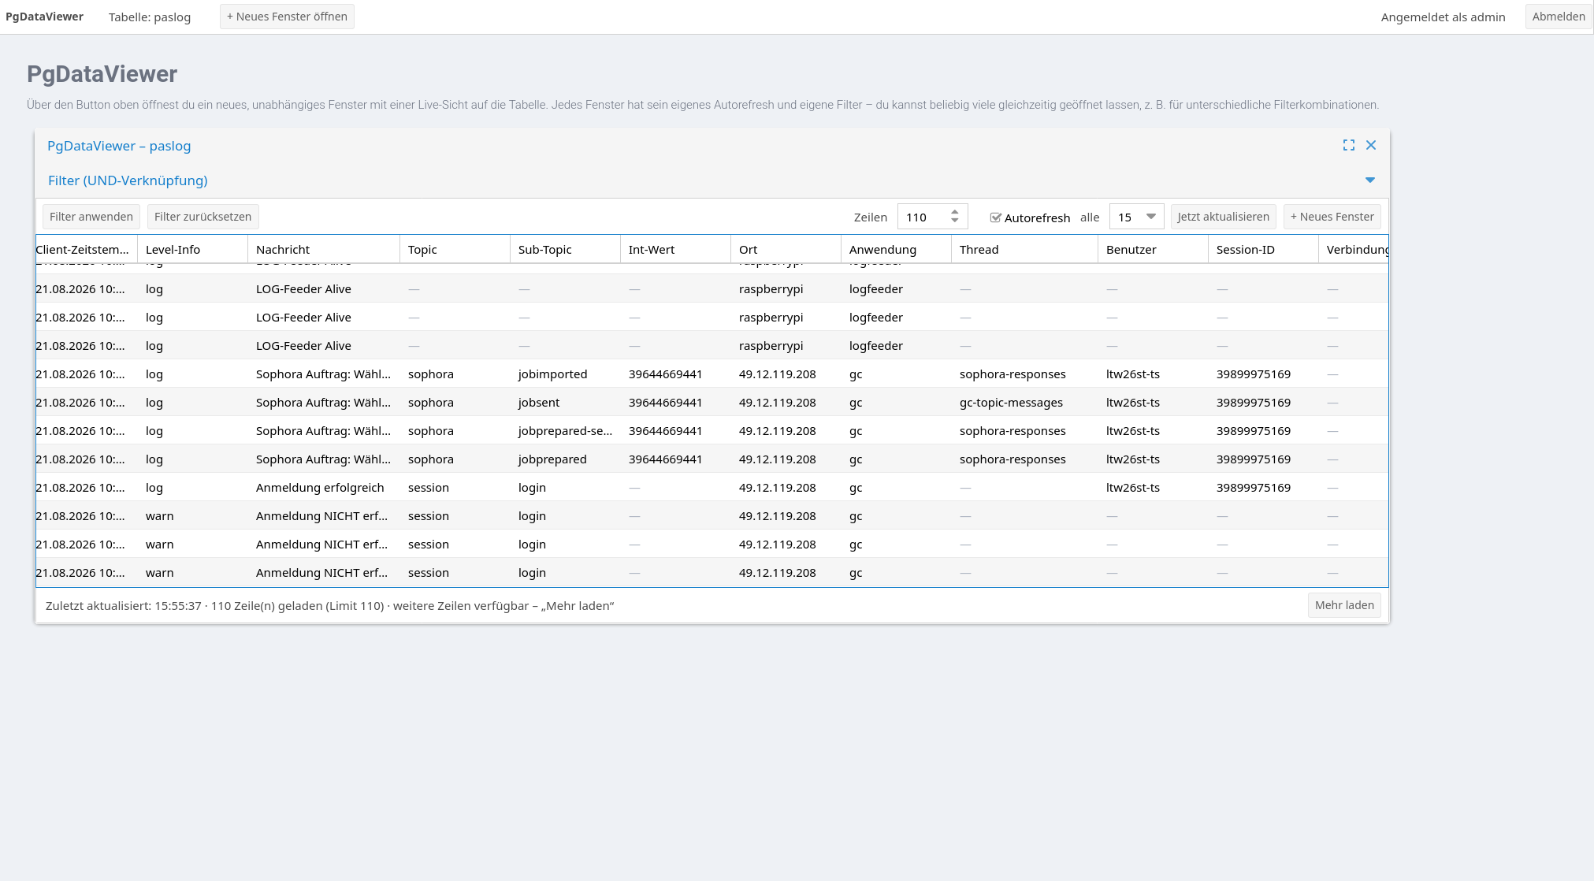1594x881 pixels.
Task: Click the Tabelle: paslog label
Action: pyautogui.click(x=150, y=17)
